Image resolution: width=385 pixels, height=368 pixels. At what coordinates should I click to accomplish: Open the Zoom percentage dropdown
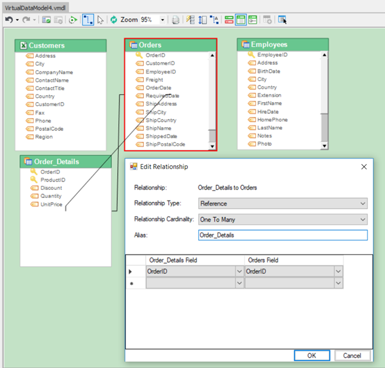point(162,20)
